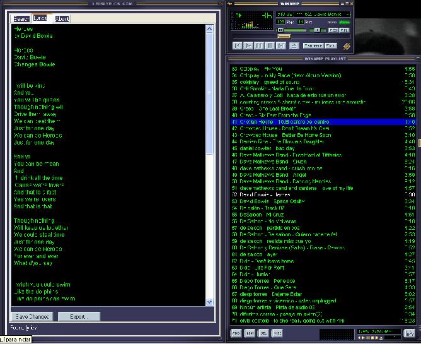This screenshot has height=344, width=421.
Task: Select track 53 David Bowie Space Oddity
Action: point(323,201)
